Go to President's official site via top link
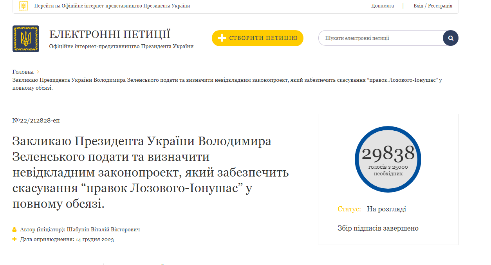 (x=112, y=6)
